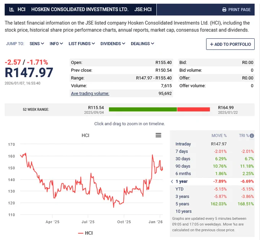Click the Range value R147.97 - R155.40

[154, 78]
